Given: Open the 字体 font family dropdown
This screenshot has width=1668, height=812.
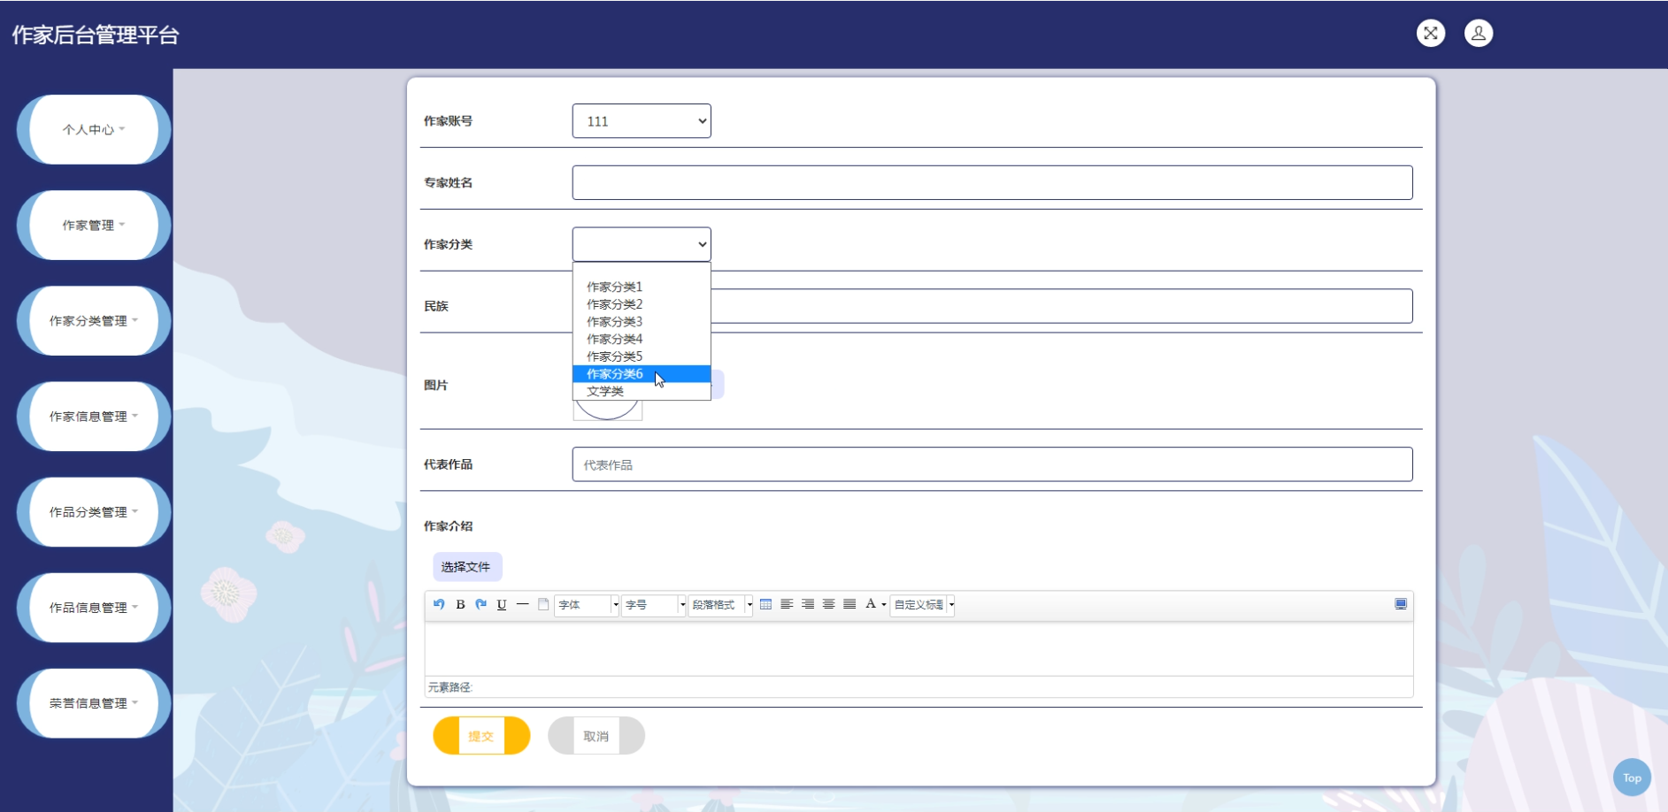Looking at the screenshot, I should pos(587,605).
